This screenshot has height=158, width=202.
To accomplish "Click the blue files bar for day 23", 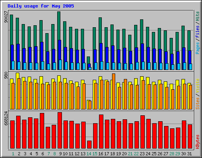I will (x=142, y=53).
